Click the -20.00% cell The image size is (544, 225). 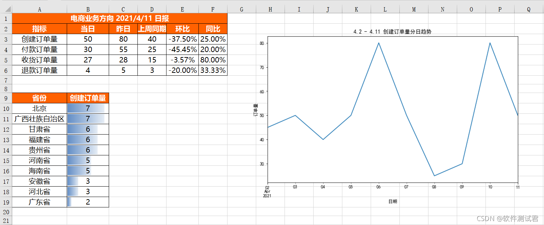[182, 70]
